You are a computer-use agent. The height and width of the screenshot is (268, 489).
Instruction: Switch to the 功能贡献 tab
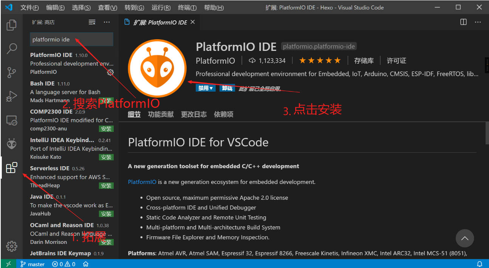point(161,115)
